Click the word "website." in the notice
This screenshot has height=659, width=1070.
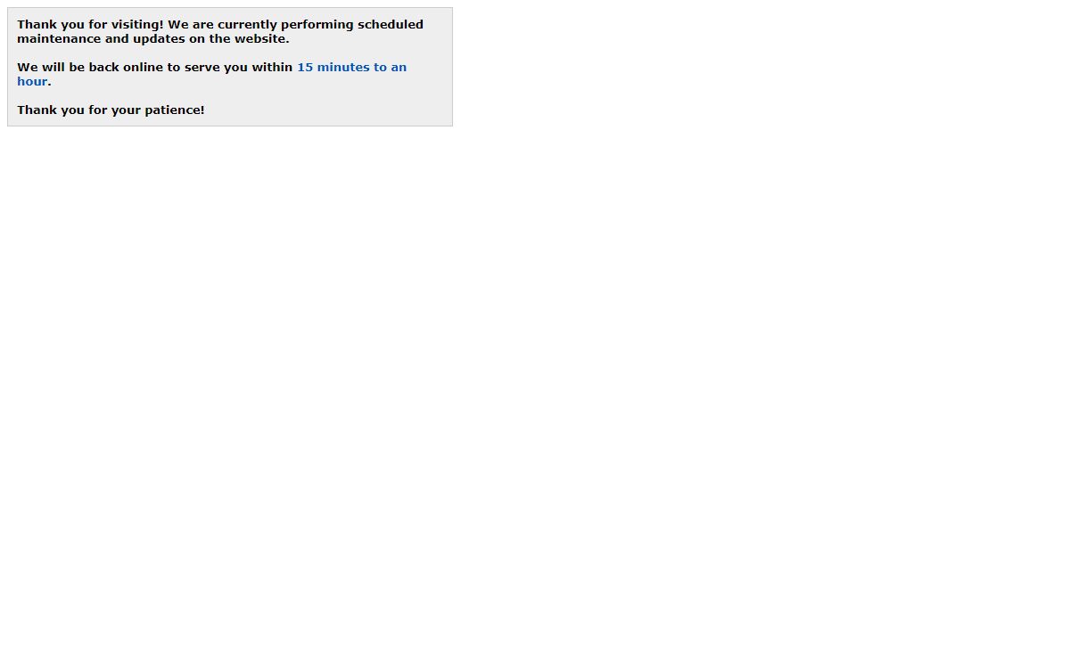pyautogui.click(x=262, y=38)
